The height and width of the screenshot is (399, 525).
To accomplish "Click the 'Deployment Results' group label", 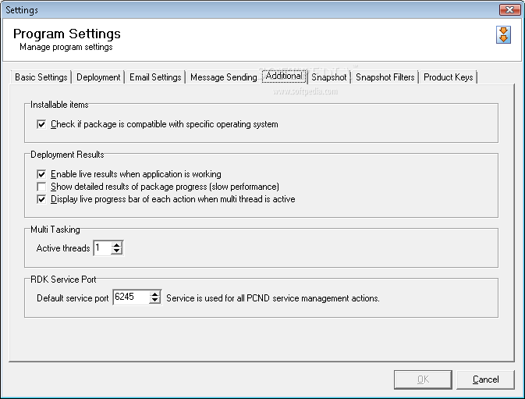I will click(x=67, y=155).
